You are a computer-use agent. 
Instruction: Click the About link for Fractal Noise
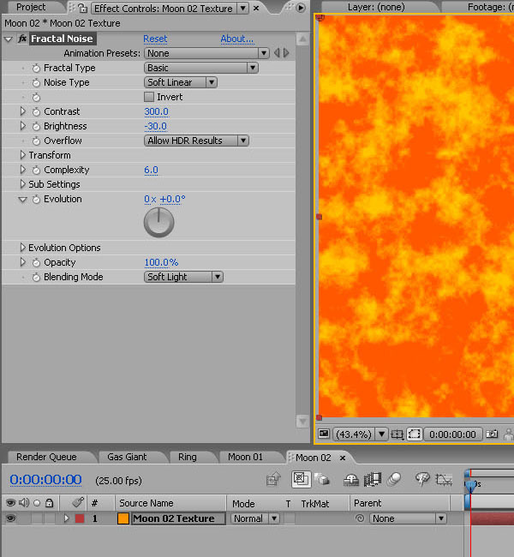(x=236, y=39)
